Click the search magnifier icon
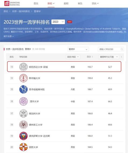This screenshot has width=128, height=153. (122, 49)
